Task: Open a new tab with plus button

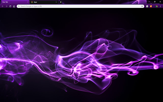Action: click(x=61, y=2)
